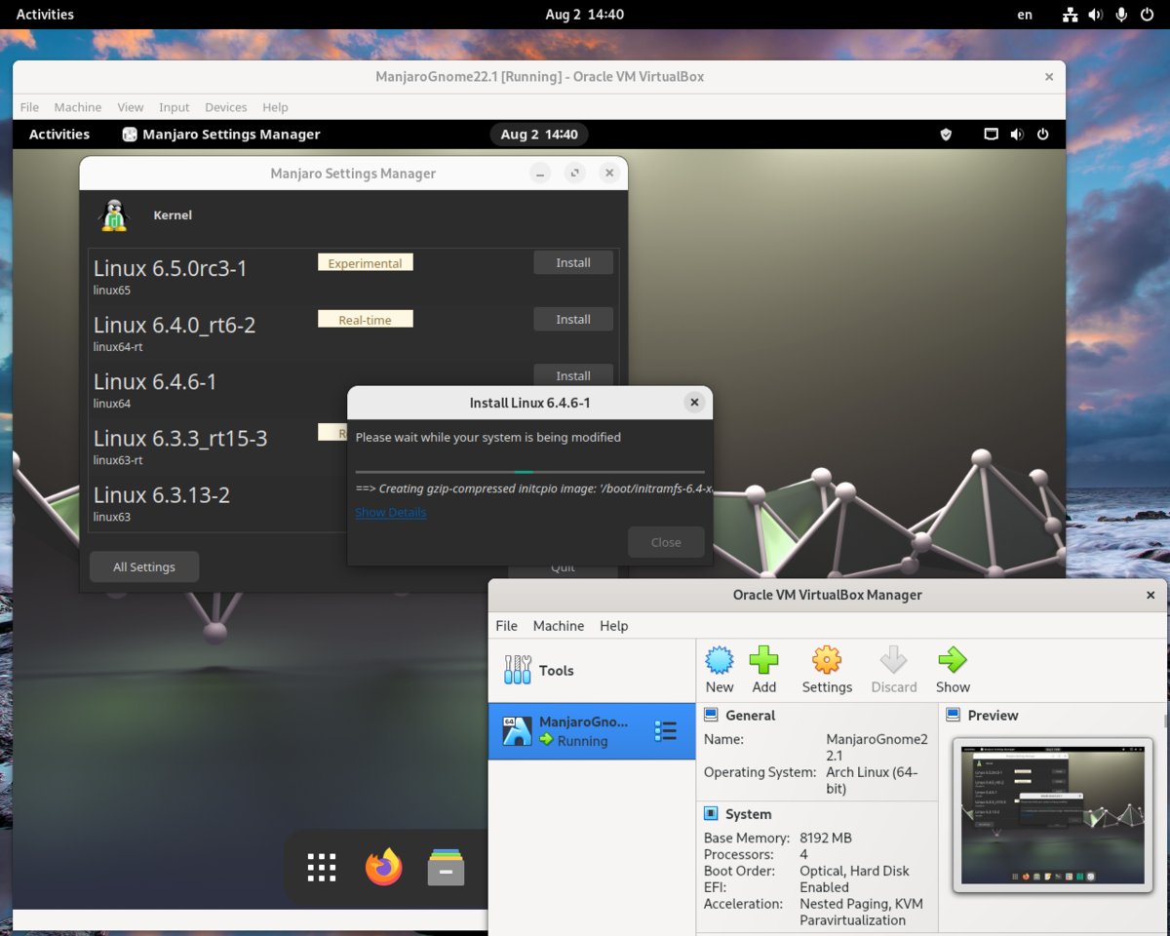This screenshot has height=936, width=1170.
Task: Open Devices menu in VM window
Action: (225, 107)
